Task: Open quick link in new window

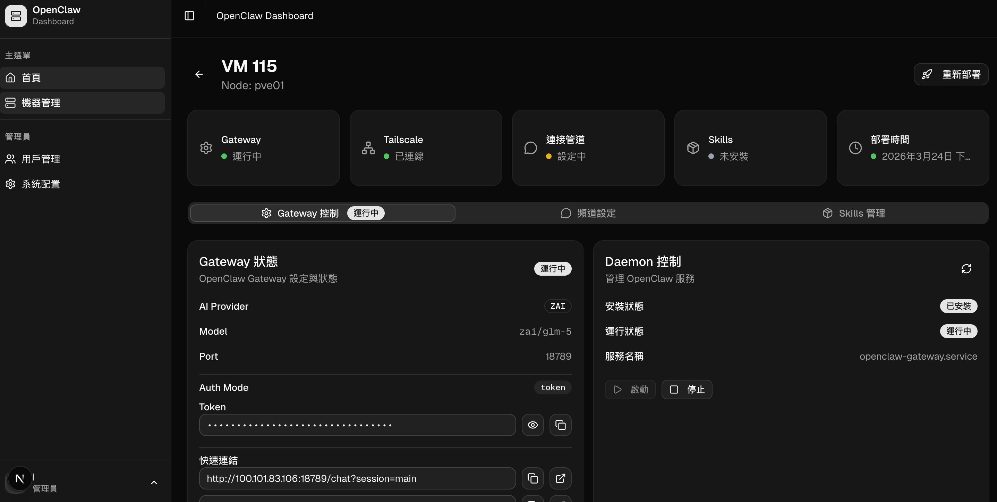Action: tap(561, 478)
